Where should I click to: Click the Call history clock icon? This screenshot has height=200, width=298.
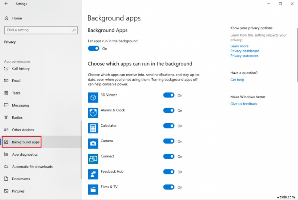tap(6, 69)
